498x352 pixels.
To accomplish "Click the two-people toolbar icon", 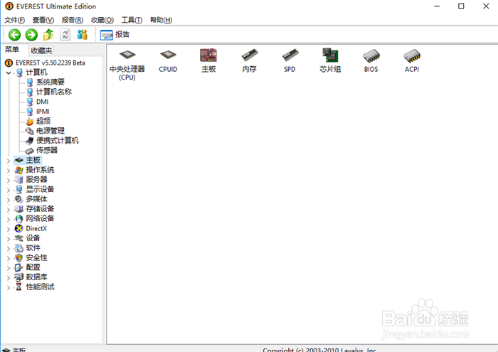I will click(x=83, y=35).
